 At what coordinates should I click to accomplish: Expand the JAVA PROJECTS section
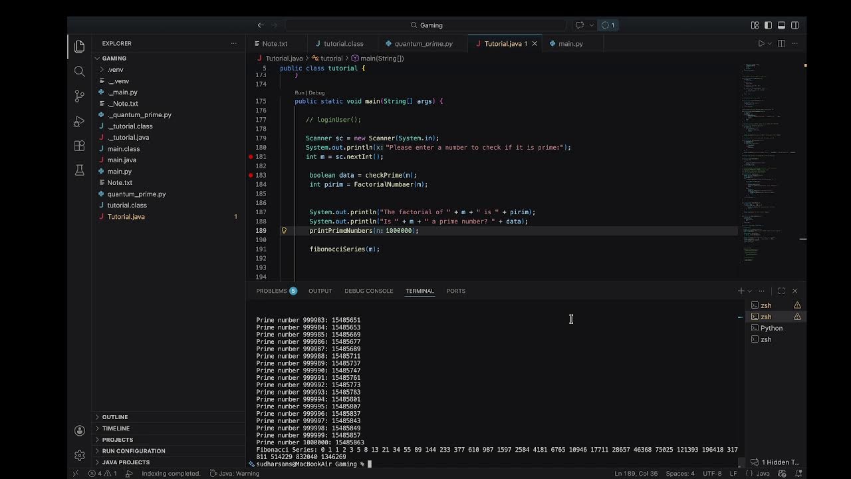(x=170, y=462)
